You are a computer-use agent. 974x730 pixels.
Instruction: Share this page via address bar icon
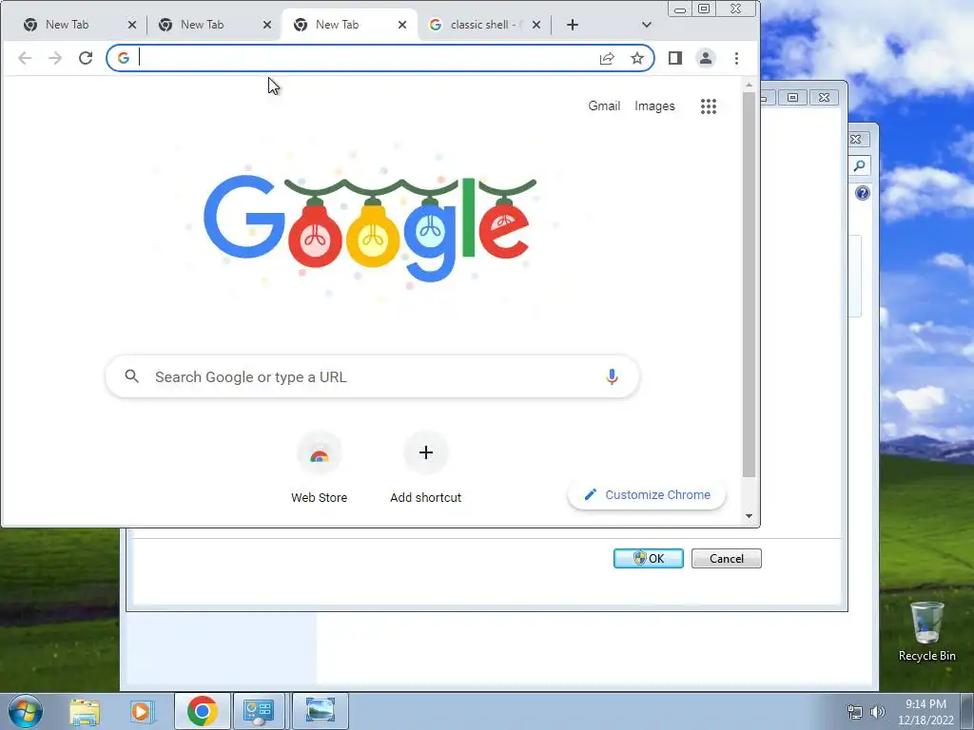[x=607, y=58]
